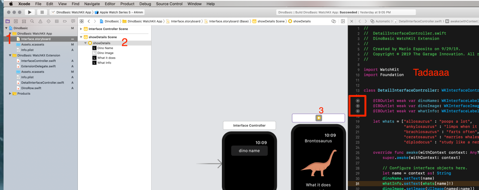Open the Report navigator
The width and height of the screenshot is (479, 190).
click(73, 21)
